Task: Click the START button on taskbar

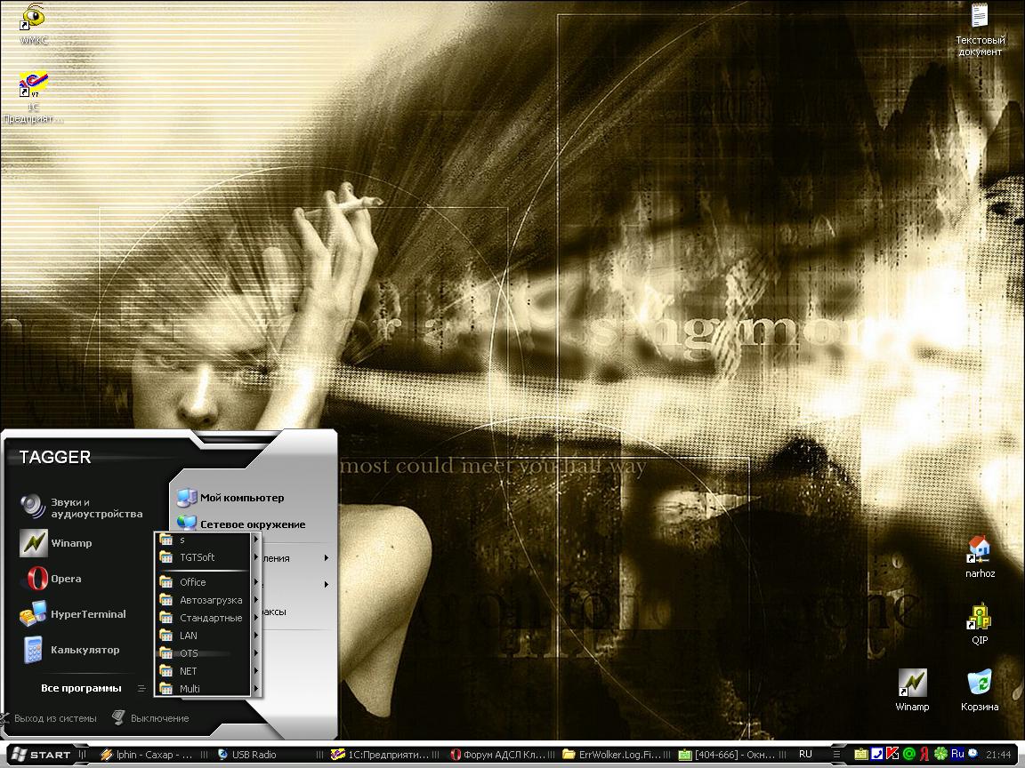Action: (39, 755)
